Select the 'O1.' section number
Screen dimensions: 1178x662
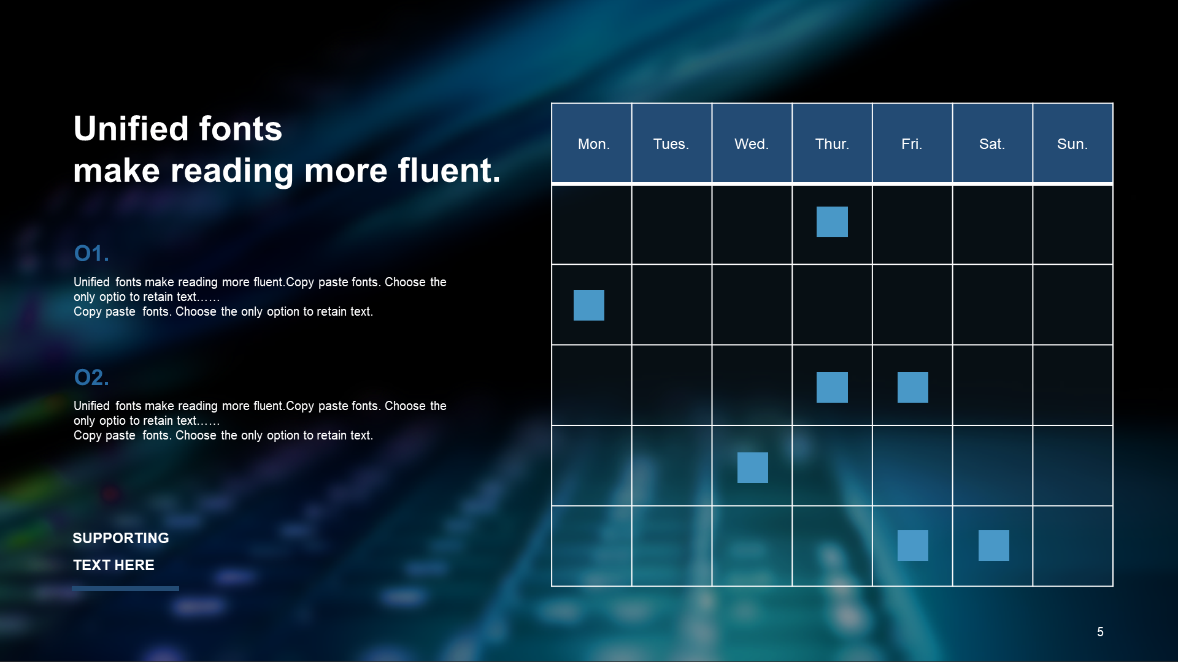91,253
